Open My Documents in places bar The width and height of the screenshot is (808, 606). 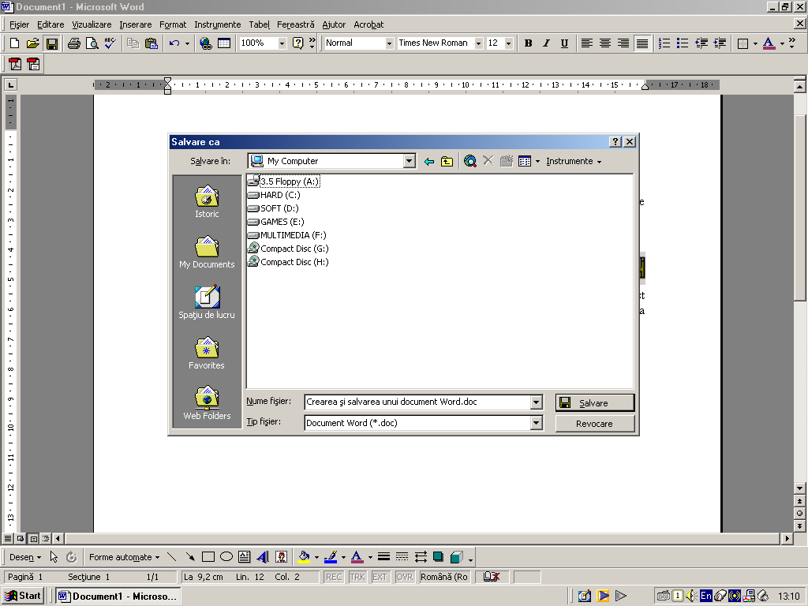pos(207,252)
